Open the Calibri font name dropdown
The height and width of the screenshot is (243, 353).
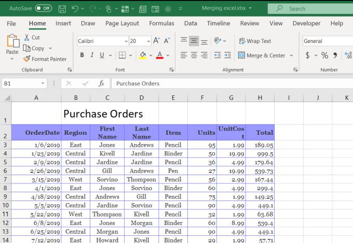[x=126, y=41]
